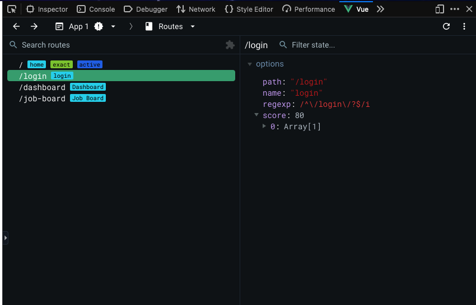Collapse the options section
The width and height of the screenshot is (476, 305).
click(x=250, y=64)
